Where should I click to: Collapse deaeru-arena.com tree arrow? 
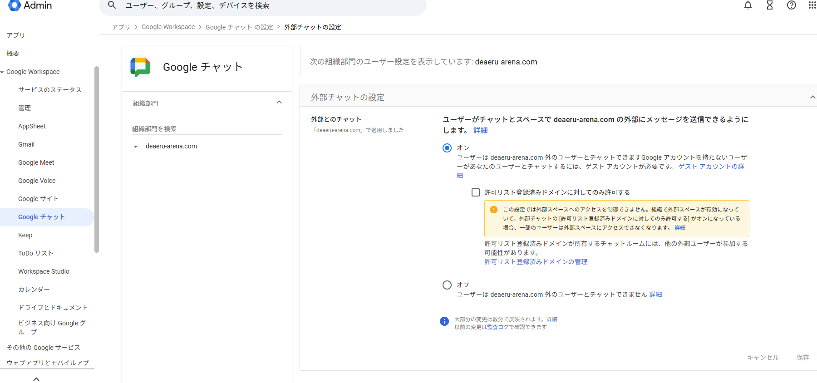click(136, 147)
